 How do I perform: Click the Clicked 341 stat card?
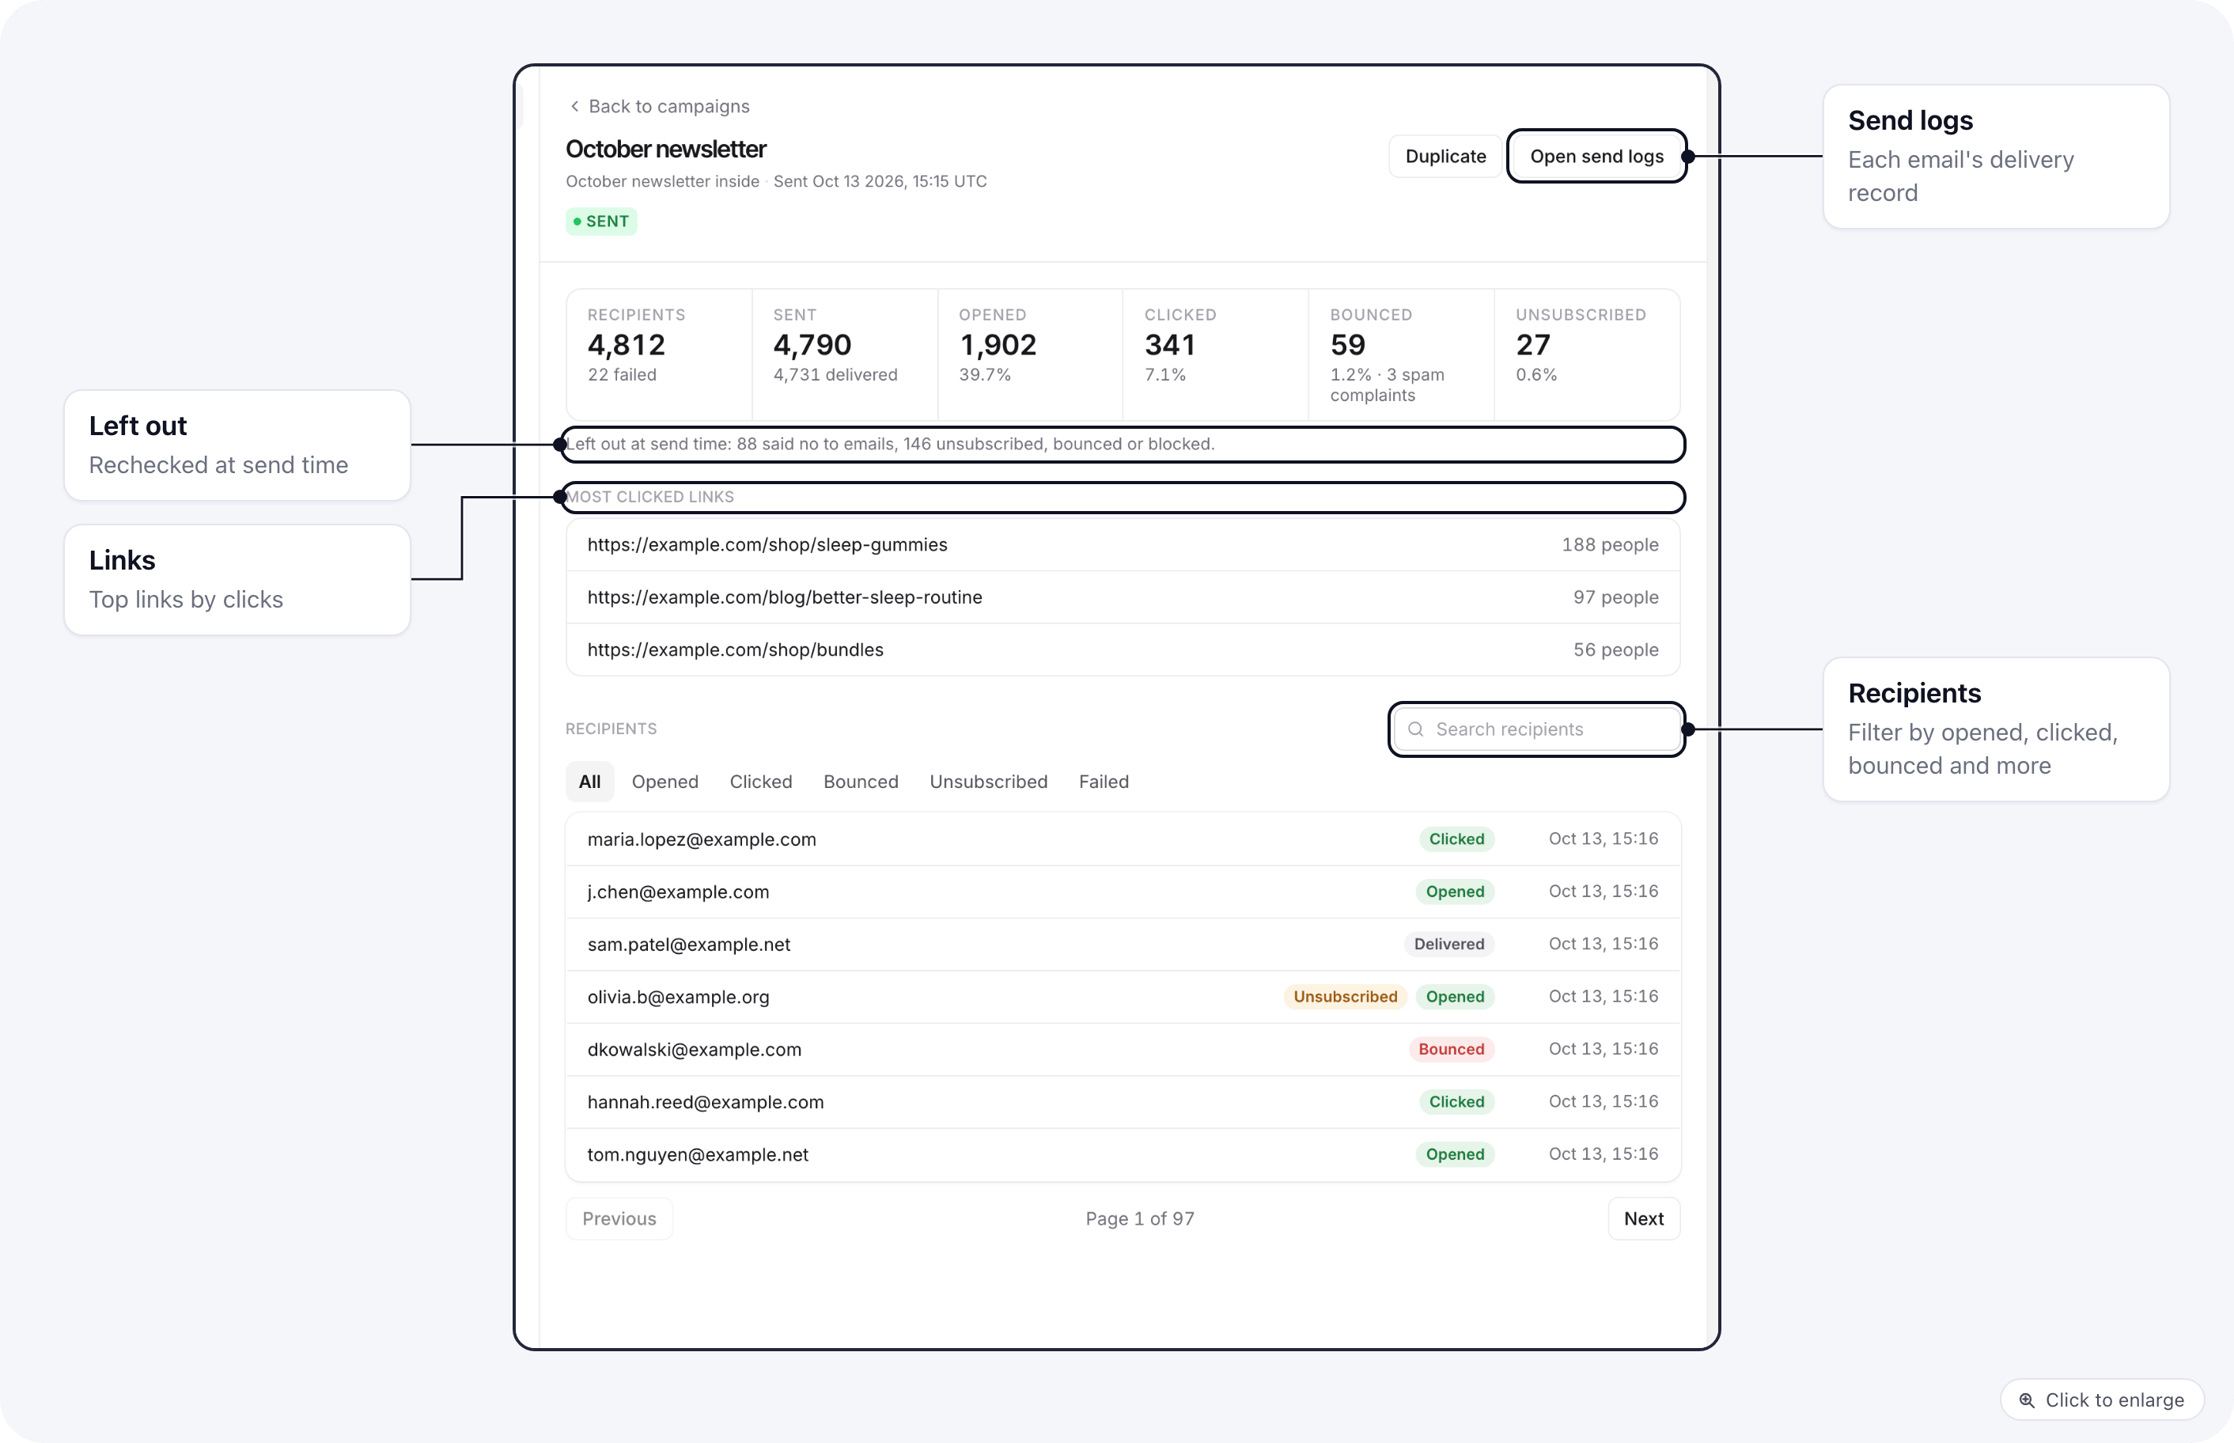pos(1215,354)
